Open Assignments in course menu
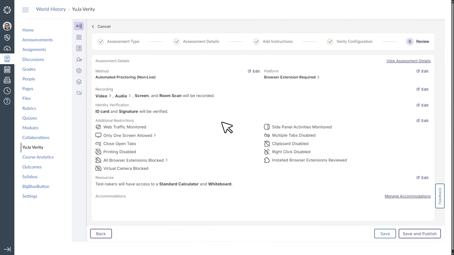454x255 pixels. (34, 50)
